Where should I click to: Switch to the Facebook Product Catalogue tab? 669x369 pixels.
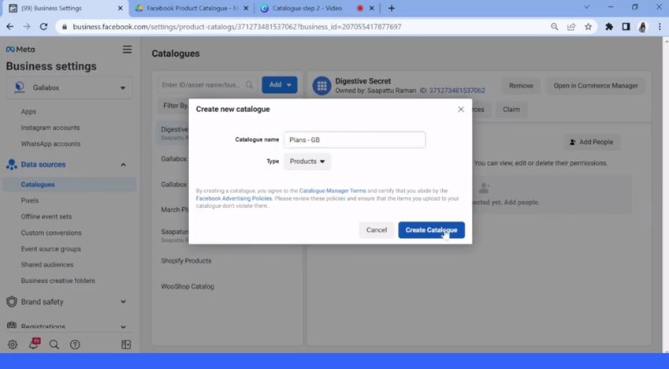(x=192, y=8)
